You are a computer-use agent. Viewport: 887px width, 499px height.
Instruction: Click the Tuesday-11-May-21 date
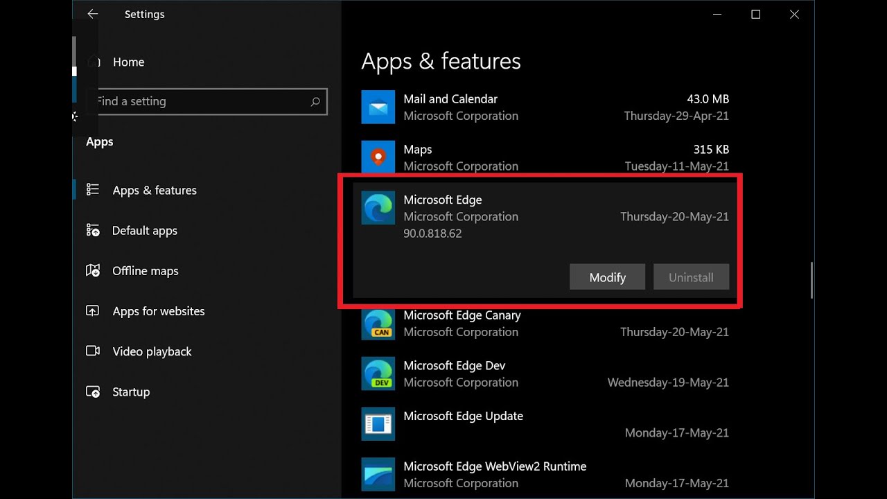[677, 166]
